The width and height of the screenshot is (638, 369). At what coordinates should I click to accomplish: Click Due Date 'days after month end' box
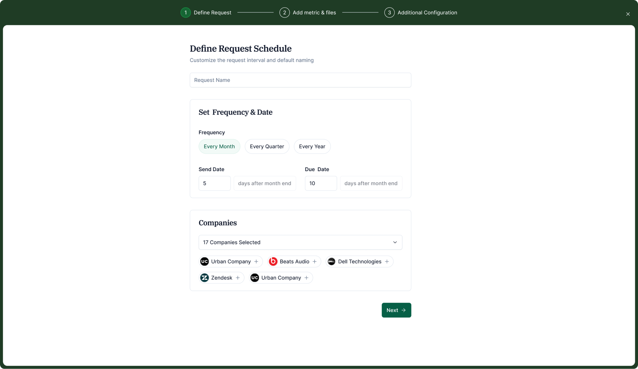371,183
